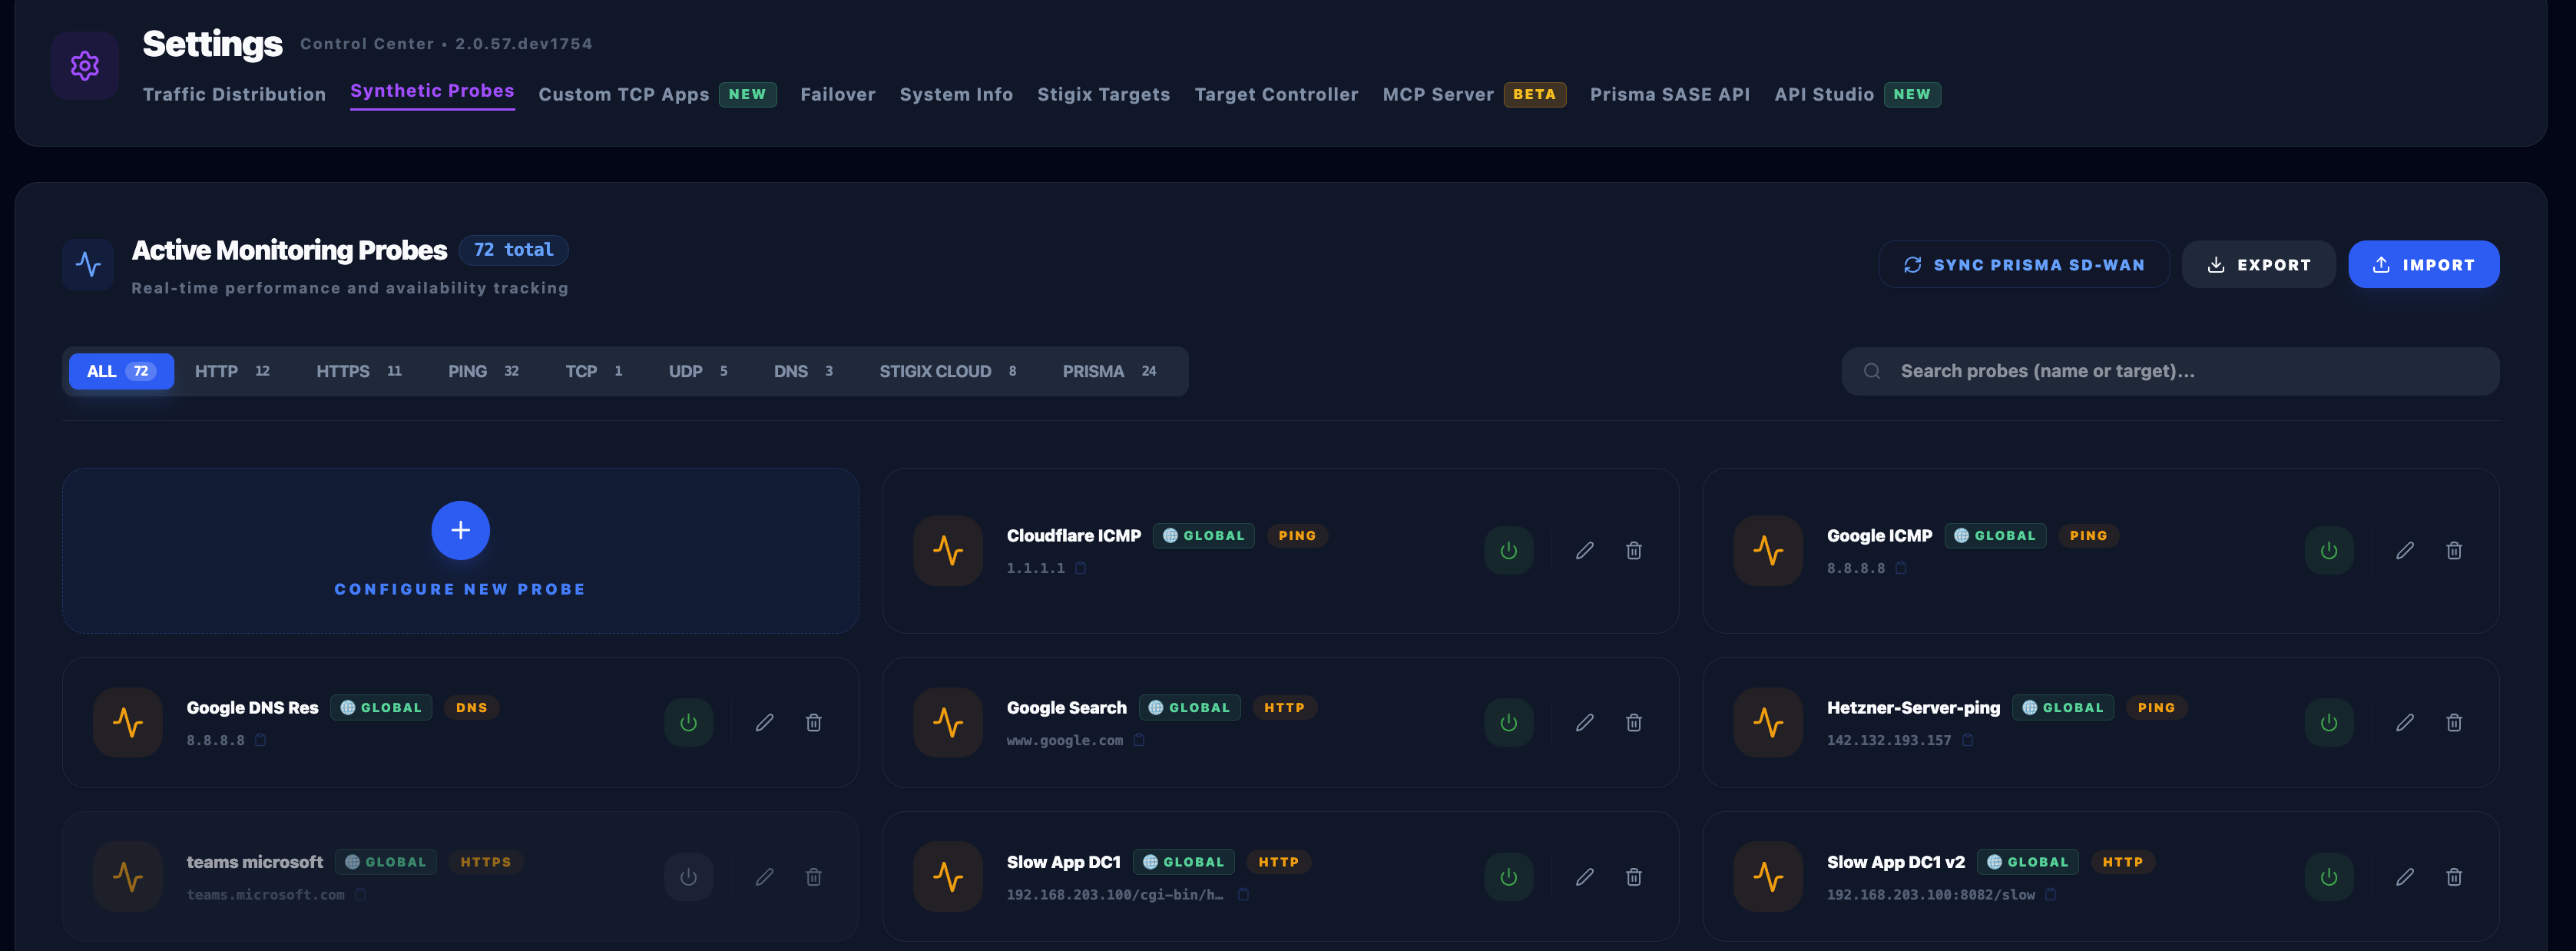2576x951 pixels.
Task: Delete the Google DNS Res probe
Action: tap(813, 722)
